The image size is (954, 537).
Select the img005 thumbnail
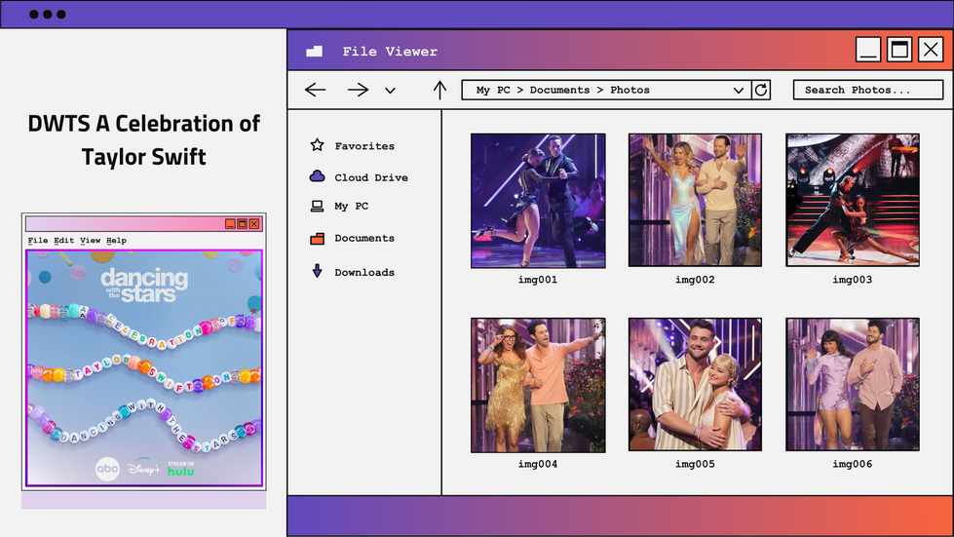(x=695, y=384)
